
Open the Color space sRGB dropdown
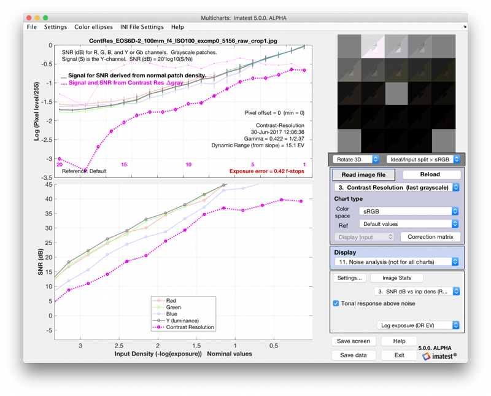[409, 211]
